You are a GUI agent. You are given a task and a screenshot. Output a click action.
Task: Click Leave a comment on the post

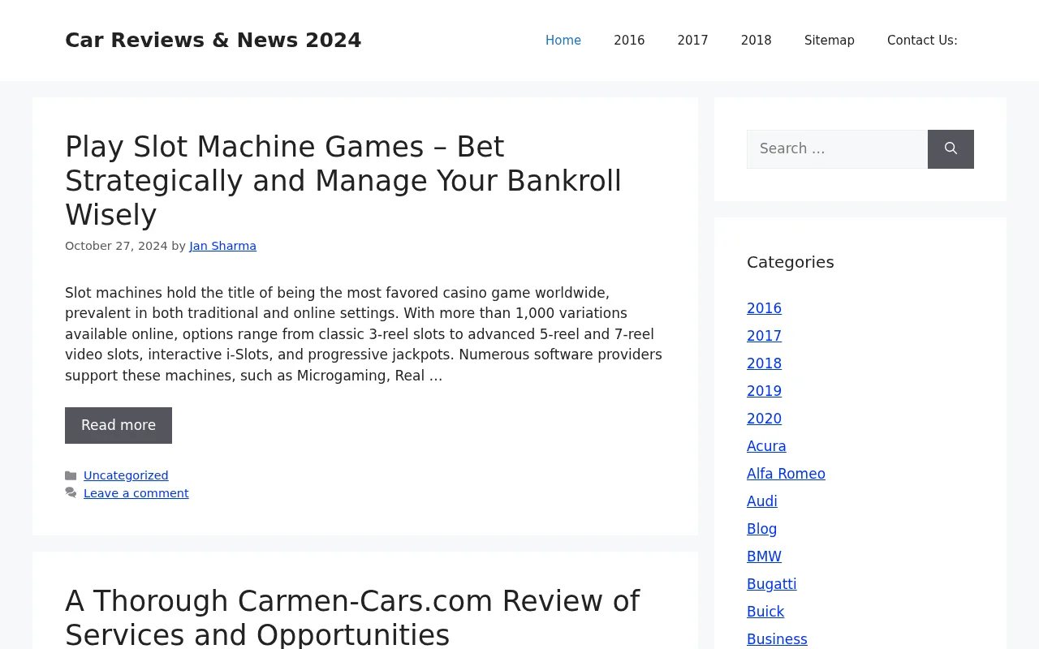click(x=136, y=492)
